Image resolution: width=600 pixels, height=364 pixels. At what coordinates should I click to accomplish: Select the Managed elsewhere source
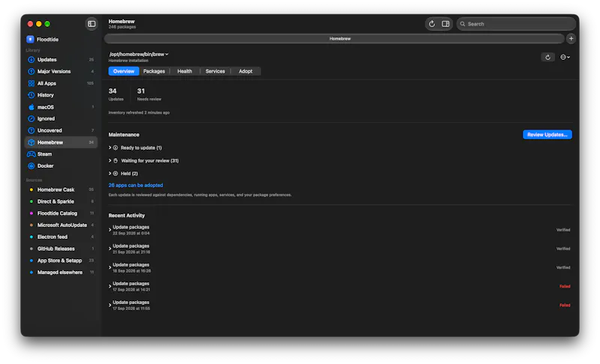point(61,273)
